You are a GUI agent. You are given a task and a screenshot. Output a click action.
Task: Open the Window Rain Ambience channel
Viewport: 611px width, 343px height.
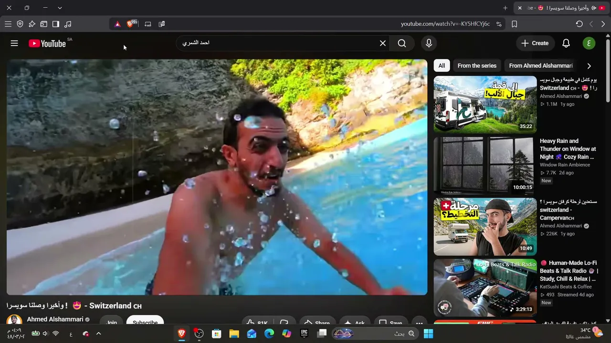565,165
